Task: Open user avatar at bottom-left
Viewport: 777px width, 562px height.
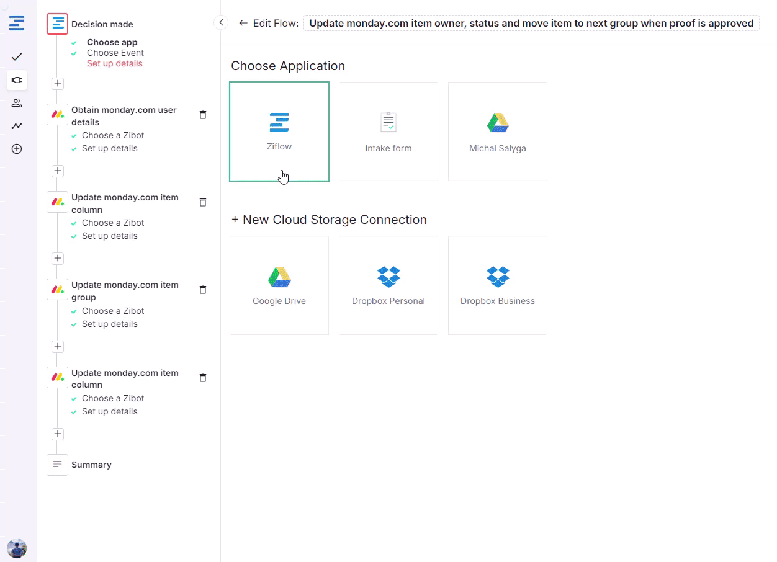Action: (x=17, y=548)
